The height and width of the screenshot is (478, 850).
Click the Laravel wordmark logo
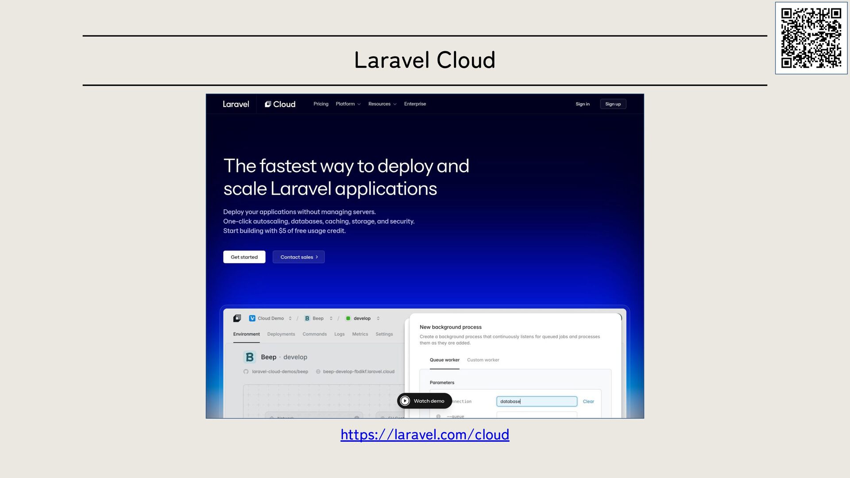236,104
